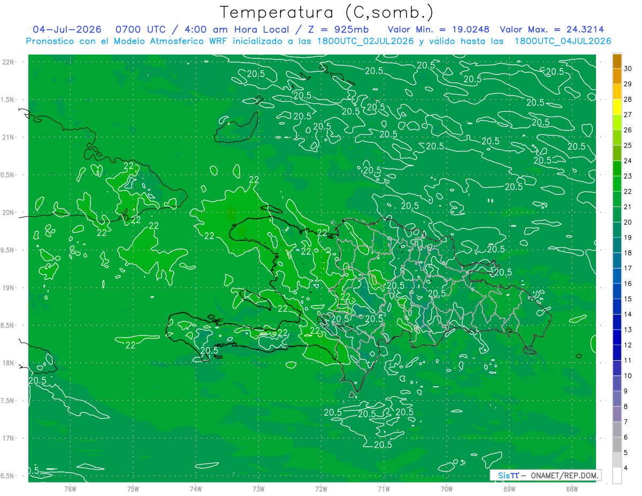Click the "11" label on color scale

coord(628,361)
